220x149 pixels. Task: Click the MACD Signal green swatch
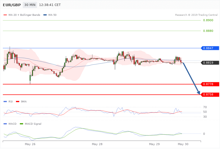pyautogui.click(x=21, y=124)
